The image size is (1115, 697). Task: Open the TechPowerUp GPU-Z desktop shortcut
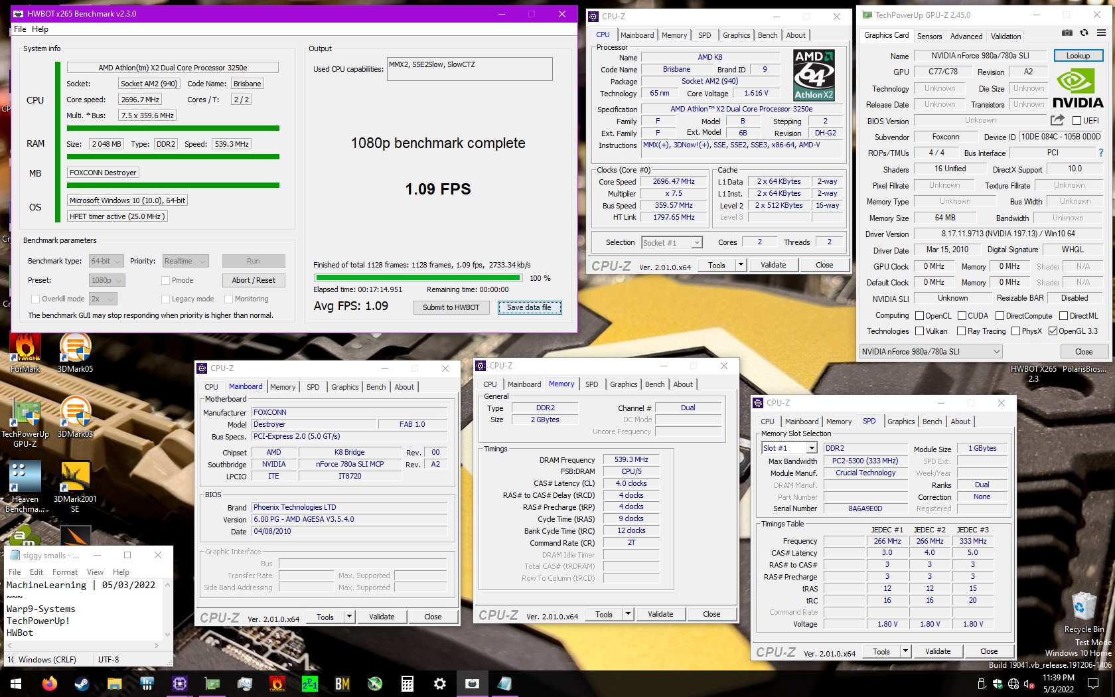pyautogui.click(x=25, y=423)
